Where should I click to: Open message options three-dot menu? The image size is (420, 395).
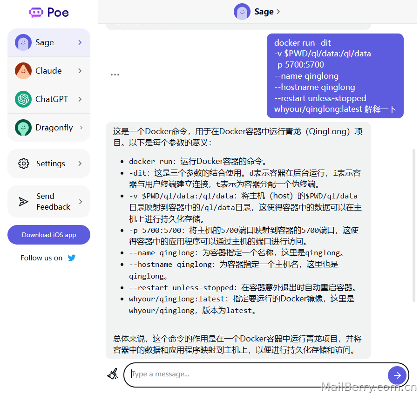pos(115,75)
